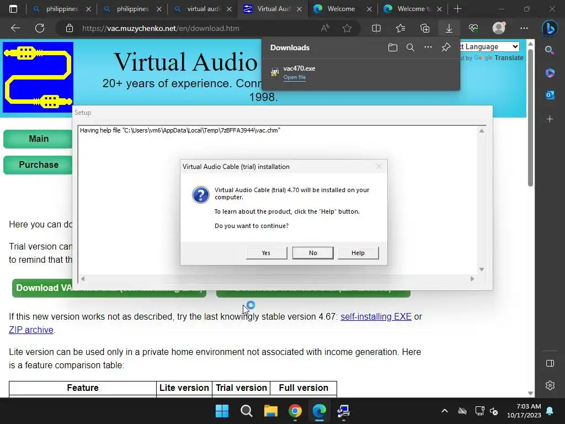Click Setup log scroll down arrow
Screen dimensions: 565x424
click(x=481, y=269)
